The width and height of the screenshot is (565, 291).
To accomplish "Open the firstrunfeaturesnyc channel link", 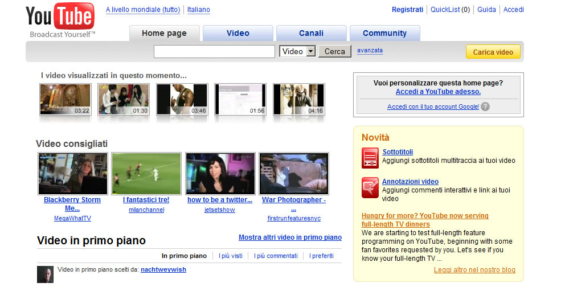I will pyautogui.click(x=294, y=218).
